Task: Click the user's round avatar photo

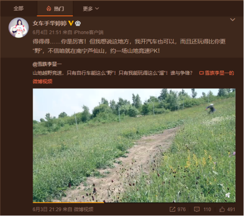Action: pyautogui.click(x=19, y=27)
